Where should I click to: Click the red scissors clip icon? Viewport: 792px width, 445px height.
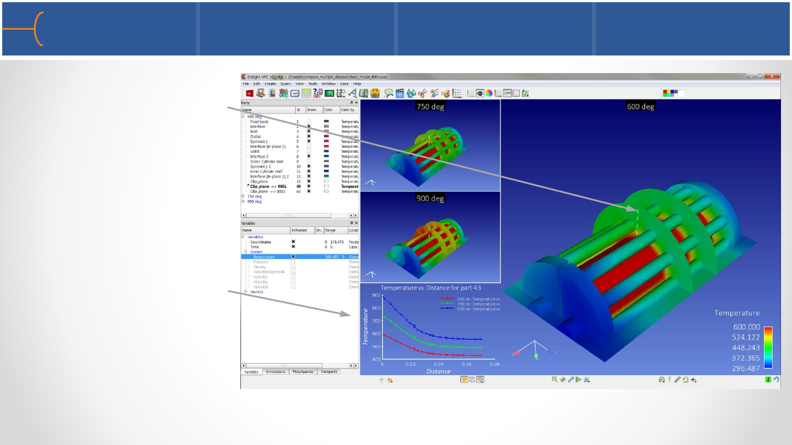422,93
